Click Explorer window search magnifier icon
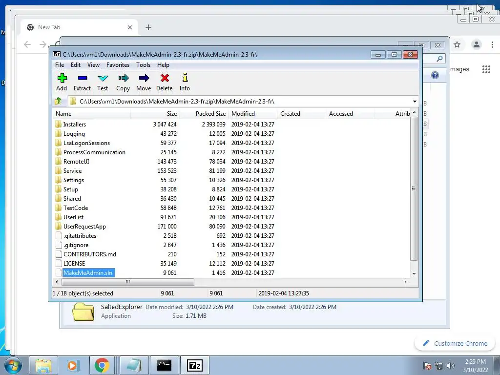Viewport: 500px width, 375px height. pos(440,59)
